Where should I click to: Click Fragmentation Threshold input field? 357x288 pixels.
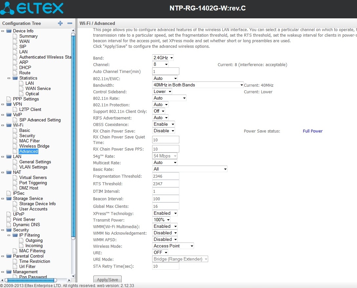tap(166, 176)
